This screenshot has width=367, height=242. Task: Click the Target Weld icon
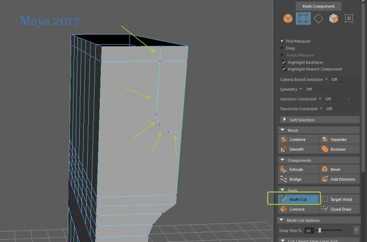pyautogui.click(x=325, y=199)
